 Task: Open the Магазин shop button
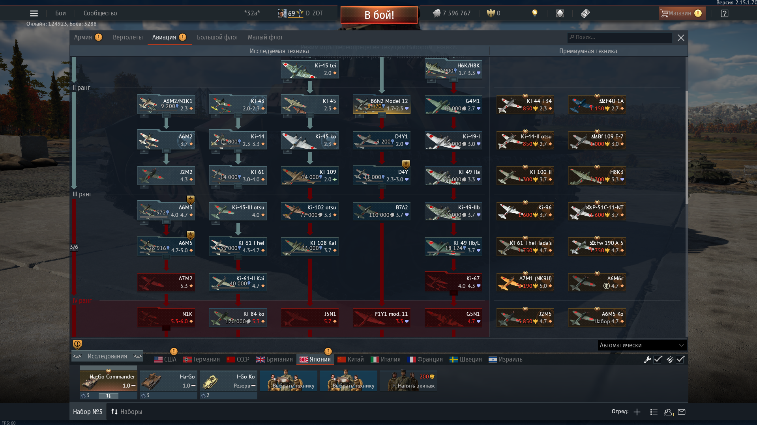tap(682, 13)
